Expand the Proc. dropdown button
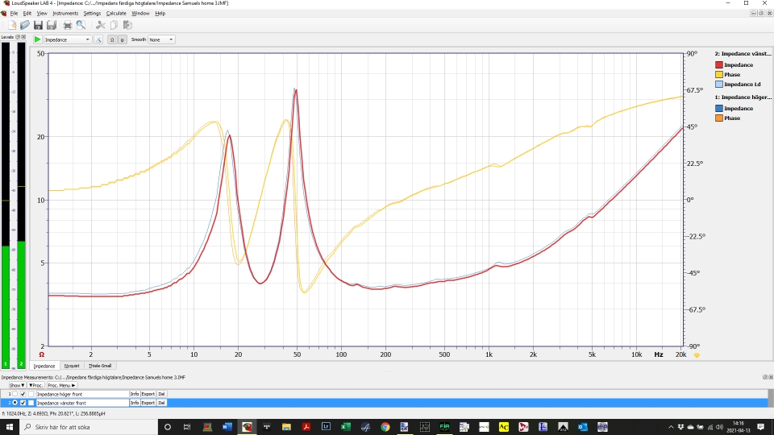Screen dimensions: 774x435 click(x=35, y=385)
